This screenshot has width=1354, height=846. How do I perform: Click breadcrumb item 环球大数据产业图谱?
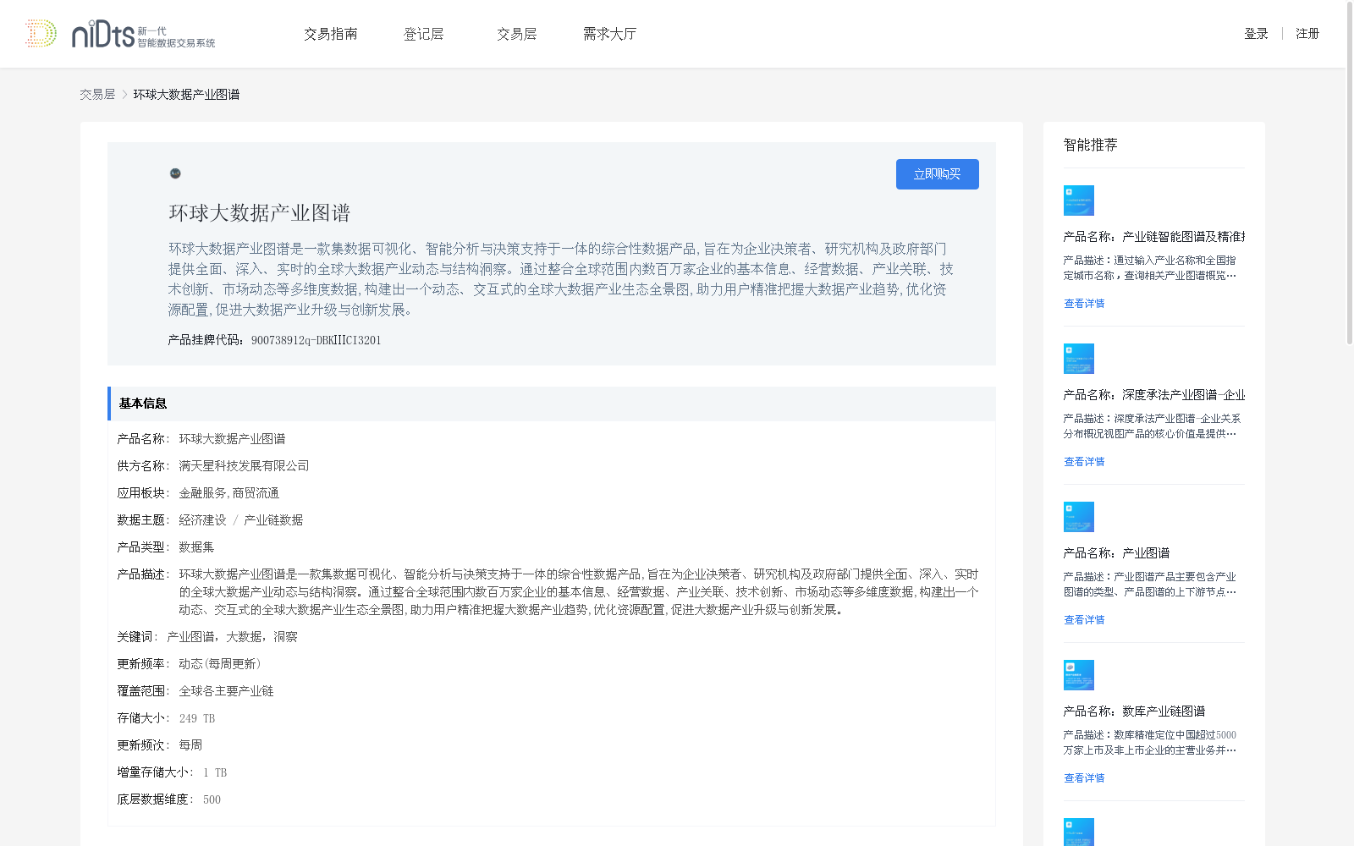tap(186, 95)
